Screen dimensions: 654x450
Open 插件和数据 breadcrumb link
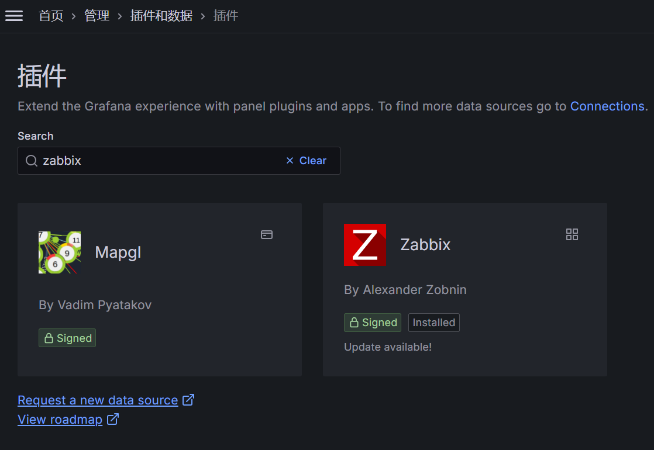(161, 16)
